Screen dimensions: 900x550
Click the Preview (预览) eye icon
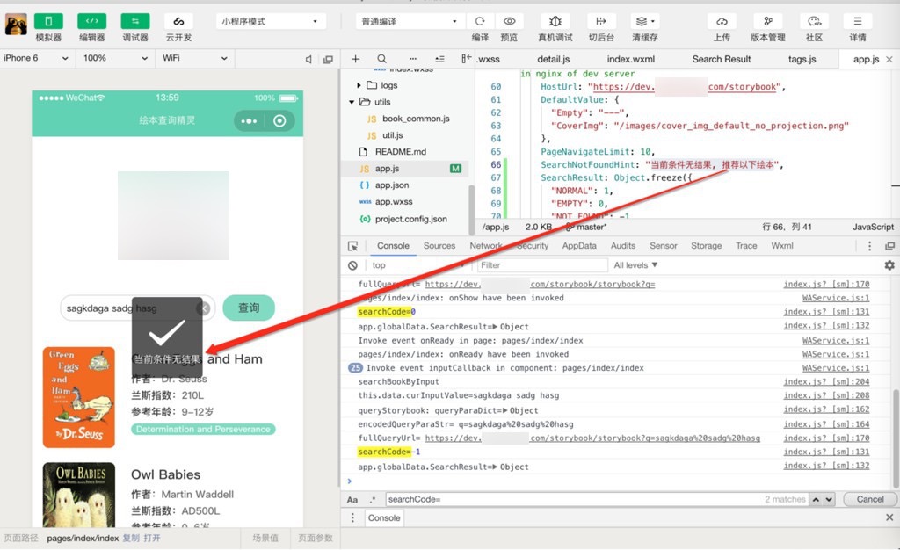pyautogui.click(x=509, y=22)
